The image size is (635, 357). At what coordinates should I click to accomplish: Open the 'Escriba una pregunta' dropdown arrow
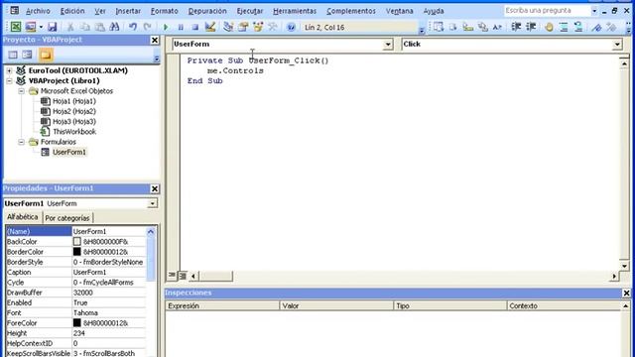[594, 11]
